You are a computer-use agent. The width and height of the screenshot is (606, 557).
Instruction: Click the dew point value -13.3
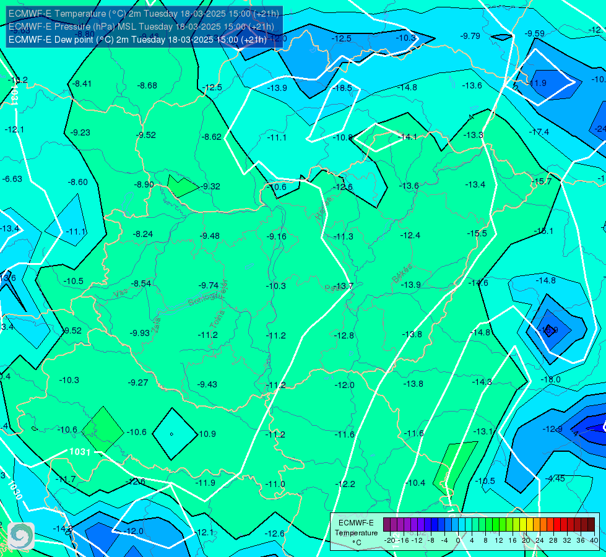[x=473, y=135]
